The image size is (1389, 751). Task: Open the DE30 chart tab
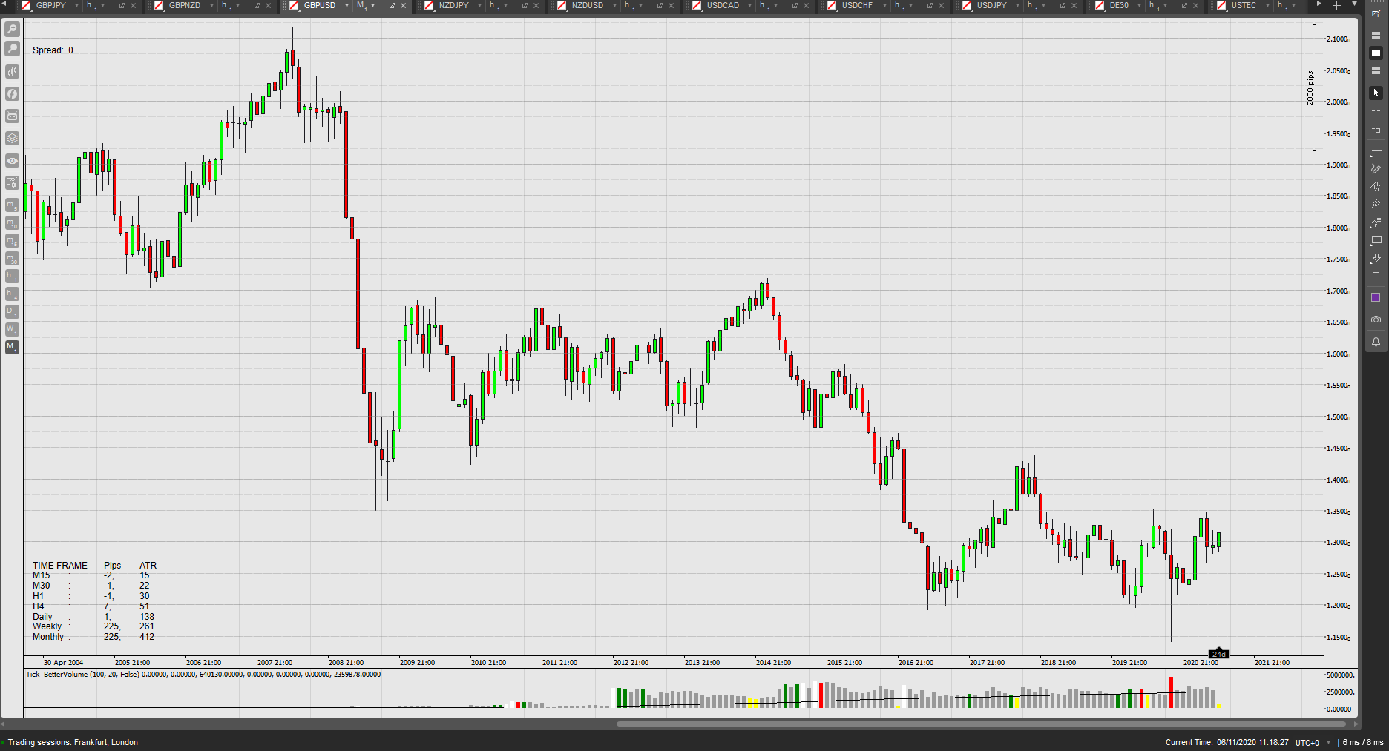1119,5
